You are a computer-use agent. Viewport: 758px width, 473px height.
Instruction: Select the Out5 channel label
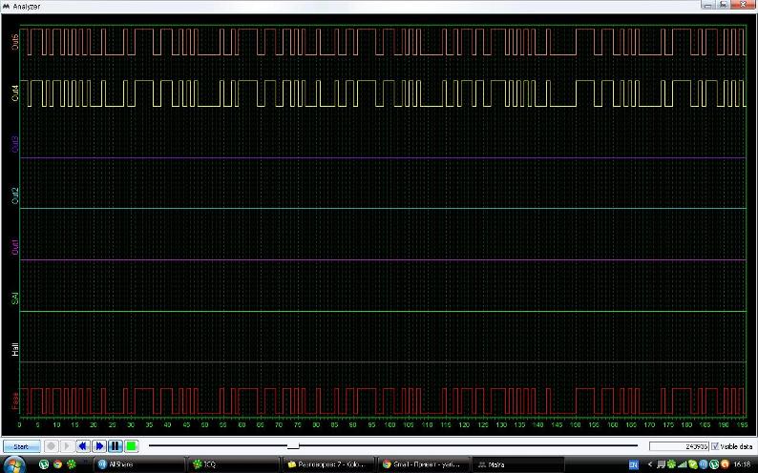(x=15, y=42)
